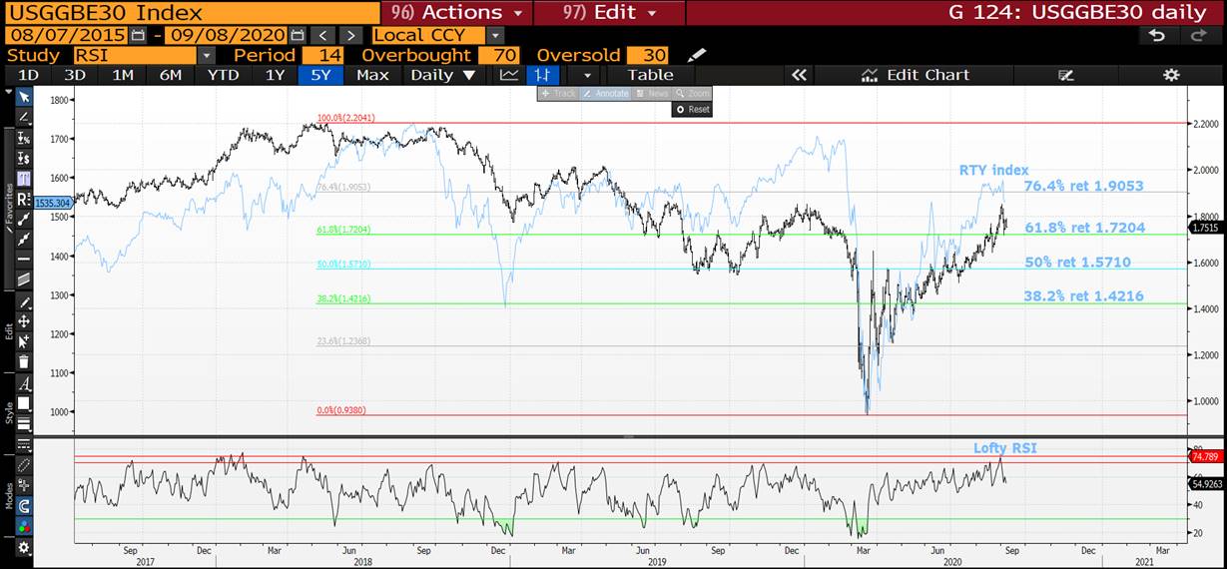Click the pencil edit study icon
This screenshot has width=1227, height=569.
(x=697, y=55)
